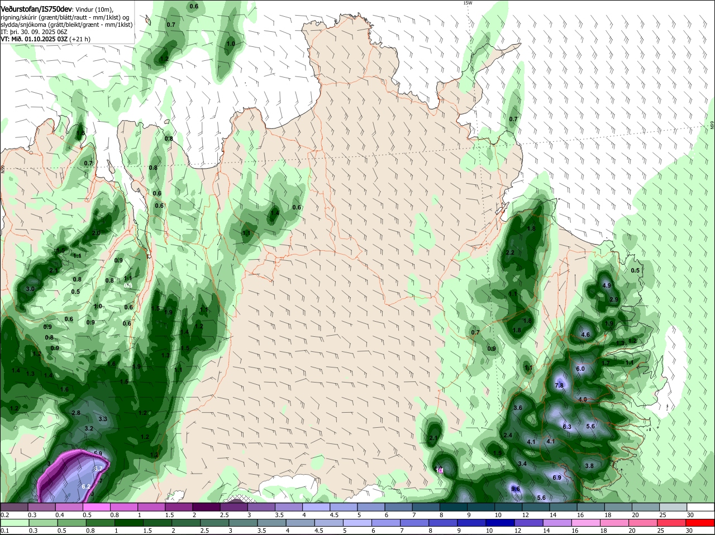Click the precipitation value 2.8 on the map
This screenshot has height=535, width=715.
pyautogui.click(x=77, y=413)
